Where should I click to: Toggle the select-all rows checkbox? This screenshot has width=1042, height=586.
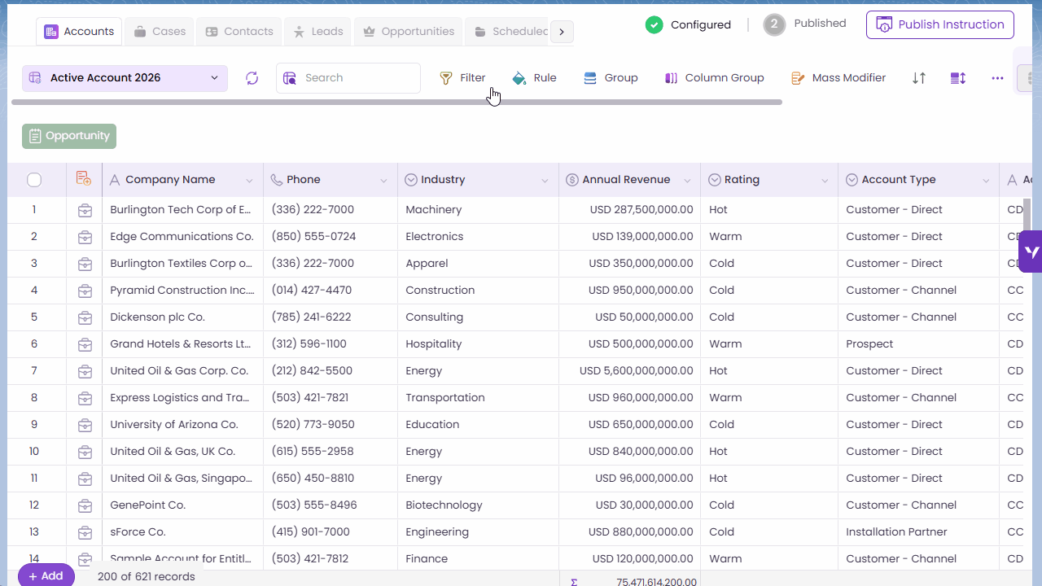tap(34, 180)
